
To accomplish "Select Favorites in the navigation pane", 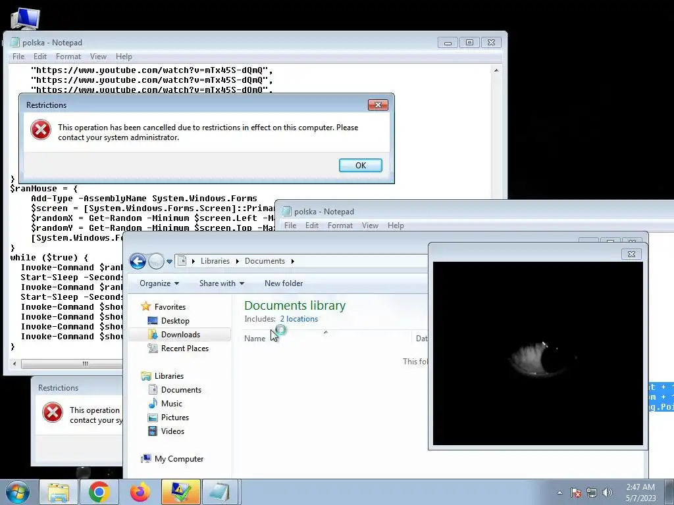I will pos(170,306).
